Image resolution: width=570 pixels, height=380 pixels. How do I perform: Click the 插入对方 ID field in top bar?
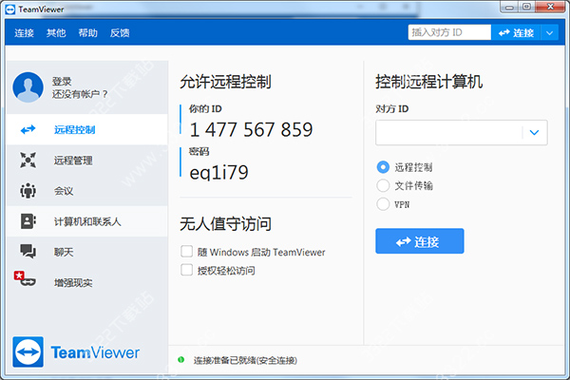pos(448,32)
